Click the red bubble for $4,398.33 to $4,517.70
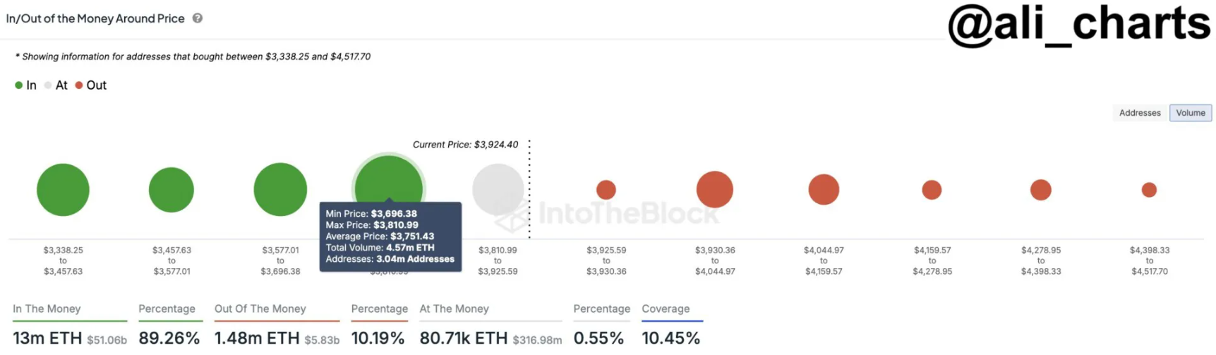The height and width of the screenshot is (355, 1216). pyautogui.click(x=1149, y=190)
